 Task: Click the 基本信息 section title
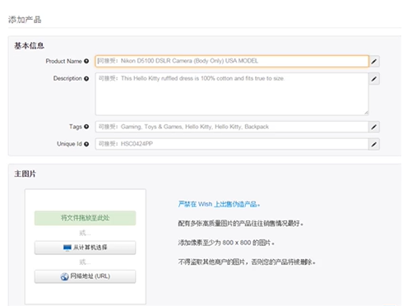point(29,45)
